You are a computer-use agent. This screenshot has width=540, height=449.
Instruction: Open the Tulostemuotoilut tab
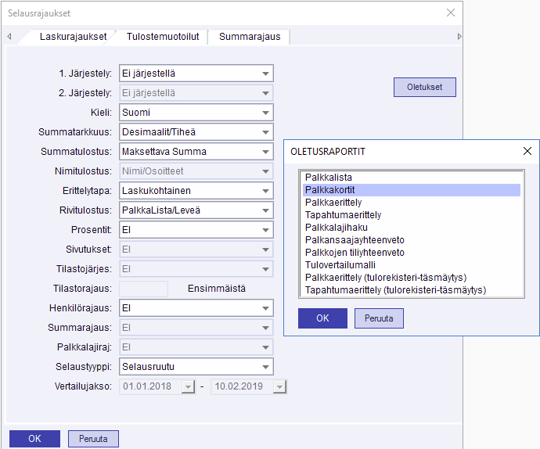point(162,37)
